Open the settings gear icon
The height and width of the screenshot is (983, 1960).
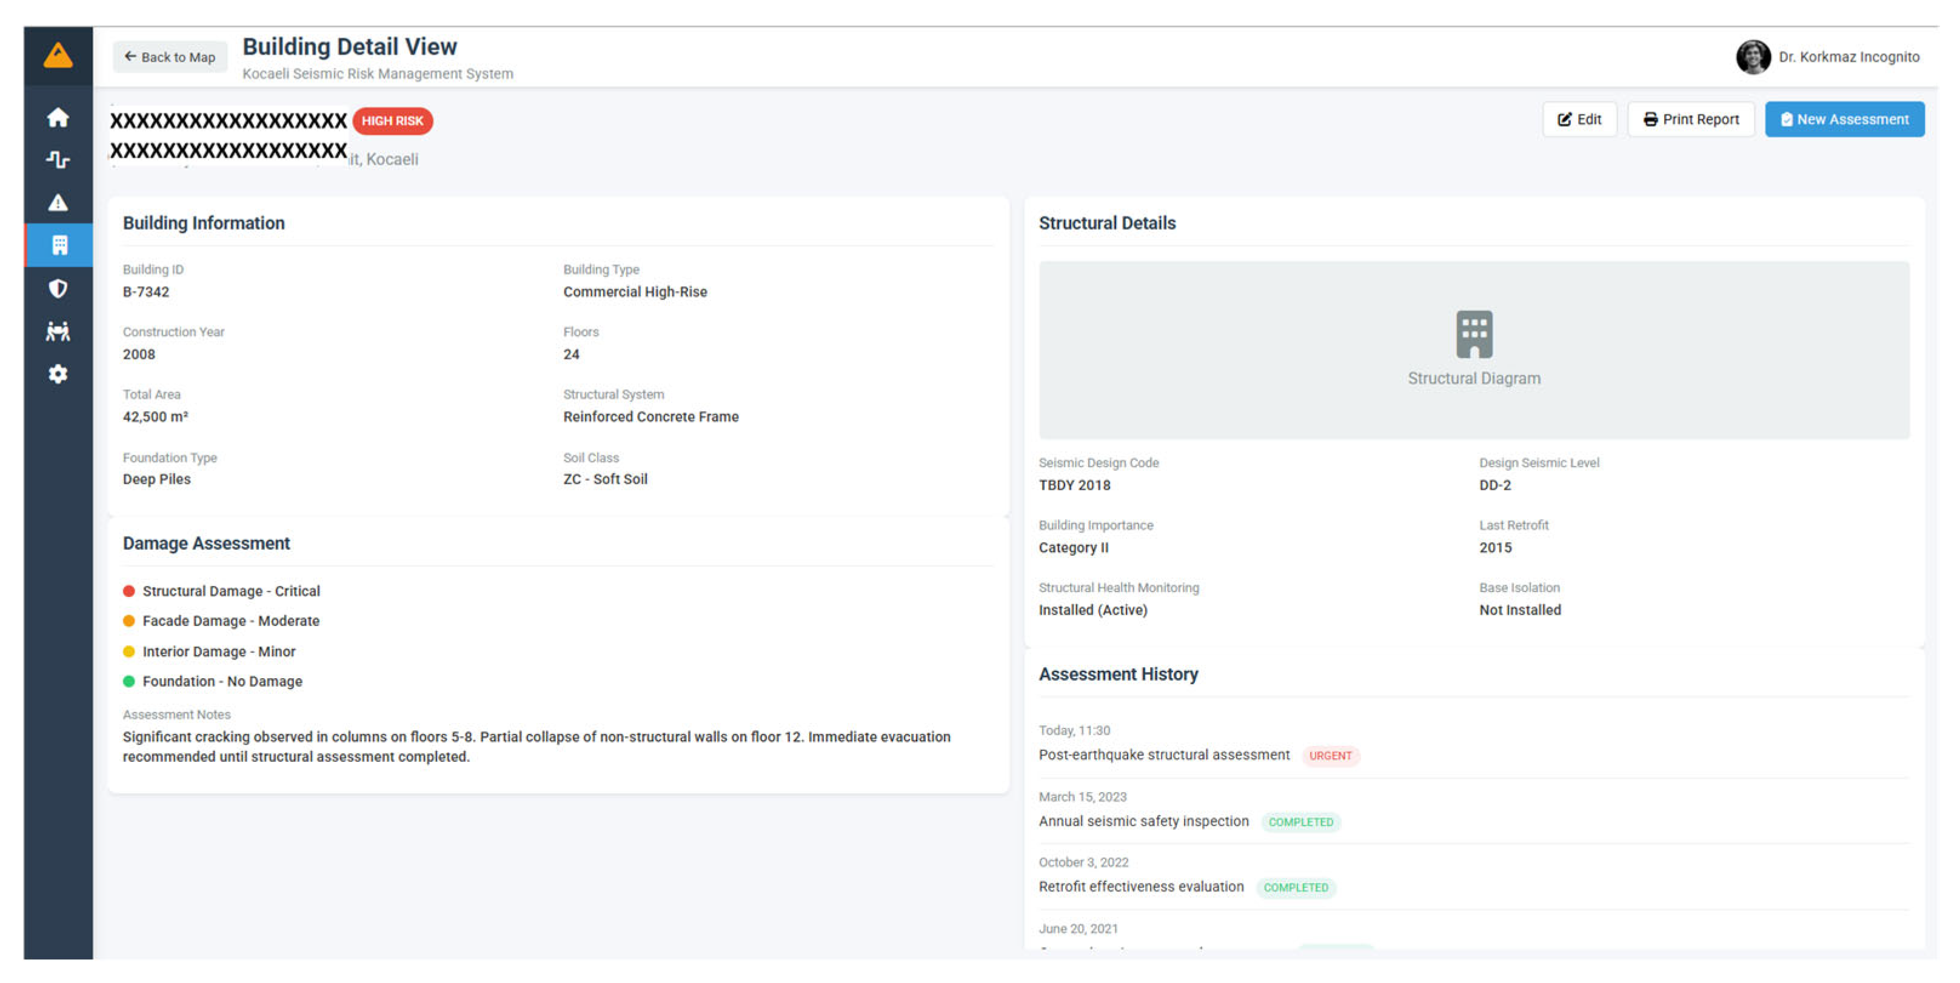click(58, 373)
